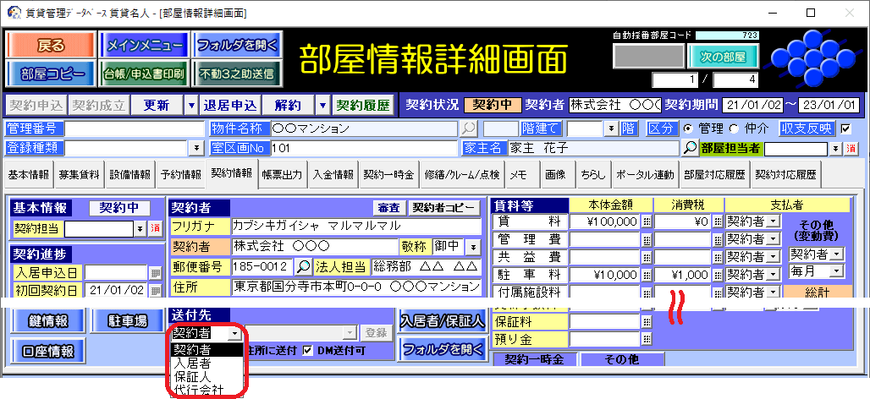Switch to the 入金情報 tab
The image size is (870, 399).
coord(333,175)
